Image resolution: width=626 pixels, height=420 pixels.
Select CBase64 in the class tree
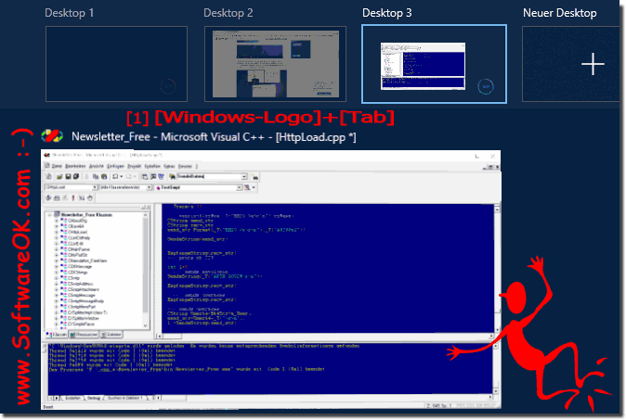(76, 226)
